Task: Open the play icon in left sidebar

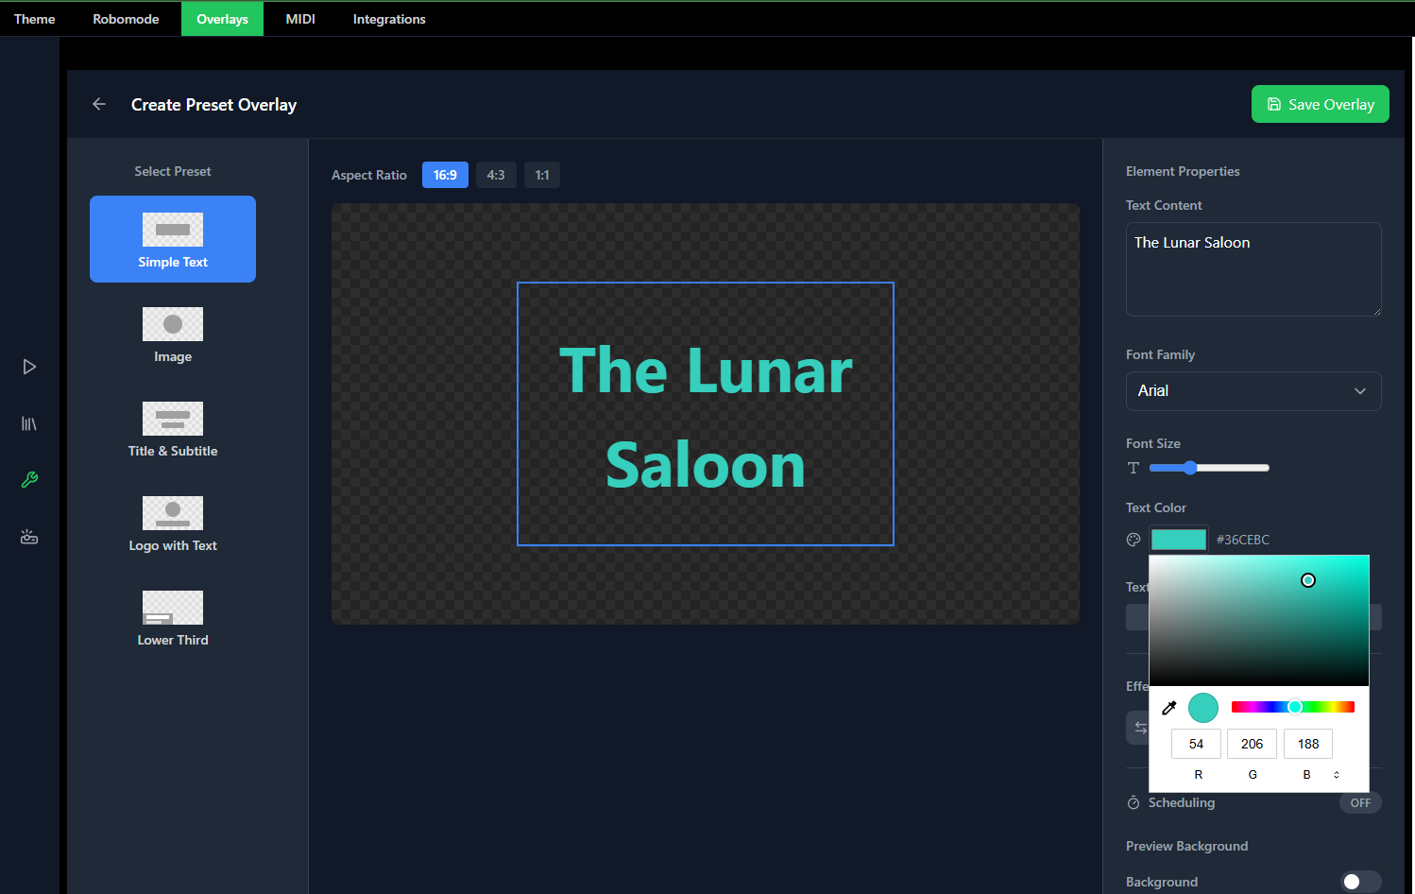Action: [29, 367]
